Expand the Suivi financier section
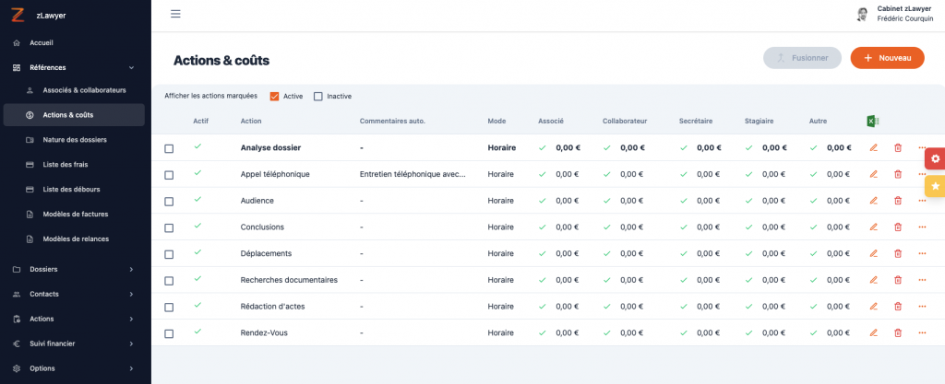 tap(74, 343)
